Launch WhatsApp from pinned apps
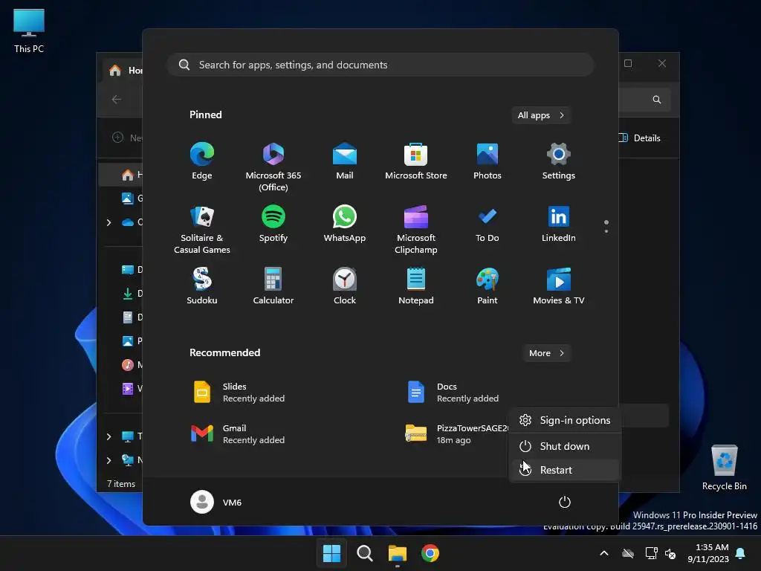Image resolution: width=761 pixels, height=571 pixels. (x=345, y=225)
